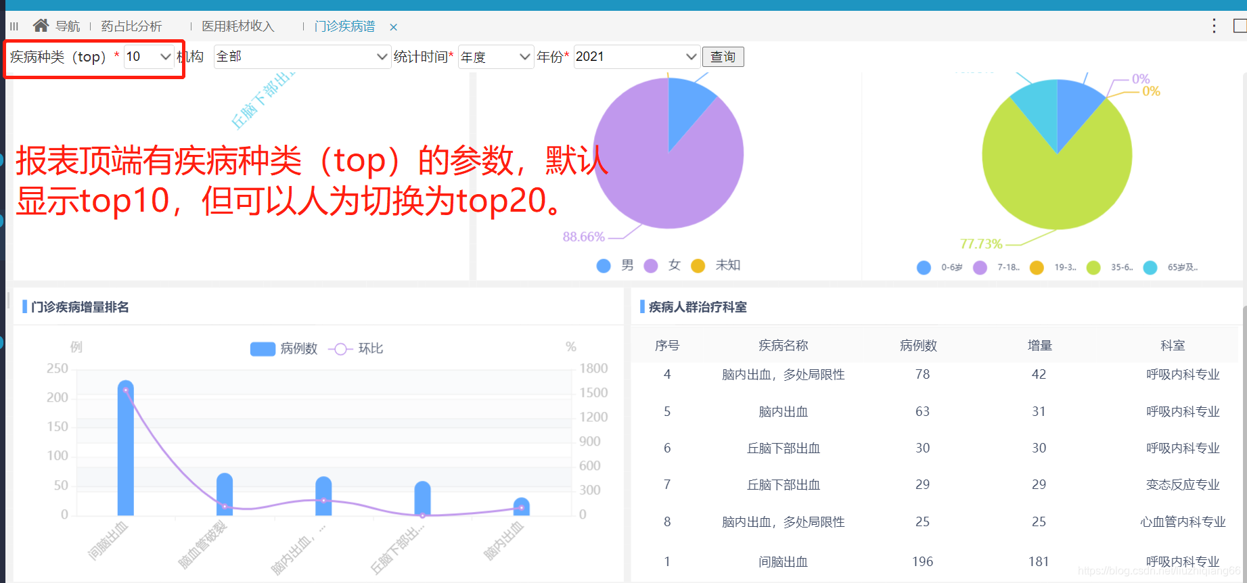Viewport: 1247px width, 583px height.
Task: Click the 疾病名称 column header
Action: click(x=784, y=346)
